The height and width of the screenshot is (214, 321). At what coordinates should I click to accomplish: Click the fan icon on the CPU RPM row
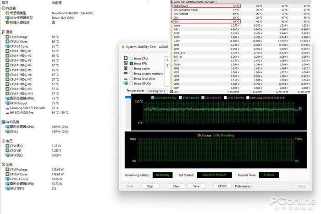(172, 92)
